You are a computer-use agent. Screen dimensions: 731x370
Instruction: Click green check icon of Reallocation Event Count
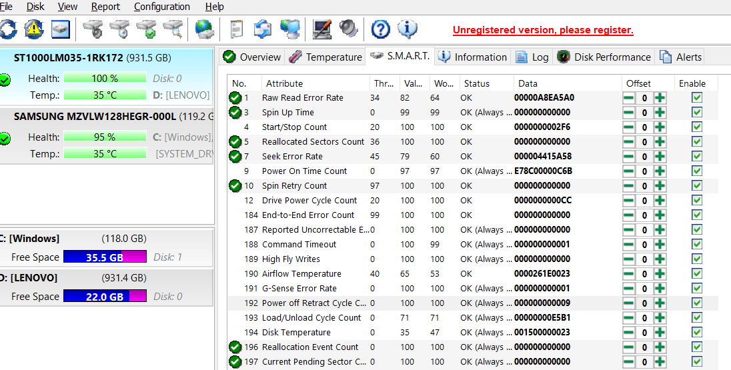235,347
